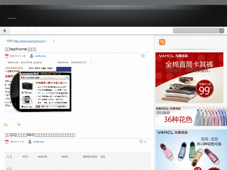Image resolution: width=227 pixels, height=170 pixels.
Task: Select text 'lephone pconline, pcpop'
Action: [x=25, y=62]
